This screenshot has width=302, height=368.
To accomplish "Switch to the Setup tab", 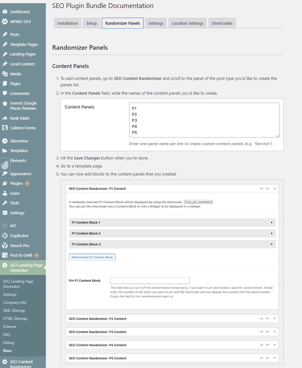I will (x=91, y=23).
